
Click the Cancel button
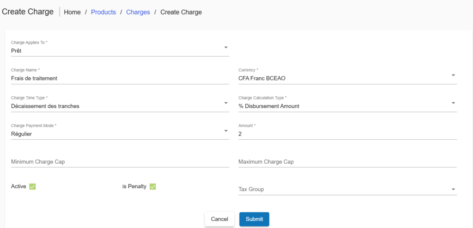point(219,219)
